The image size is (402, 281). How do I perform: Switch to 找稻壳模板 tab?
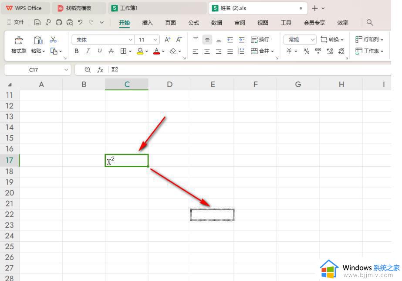78,8
